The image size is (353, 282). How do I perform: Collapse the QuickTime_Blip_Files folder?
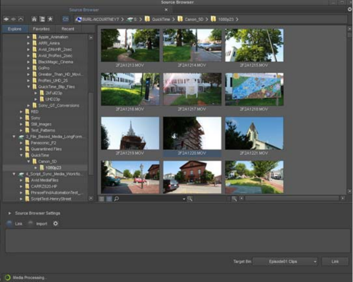click(x=28, y=87)
